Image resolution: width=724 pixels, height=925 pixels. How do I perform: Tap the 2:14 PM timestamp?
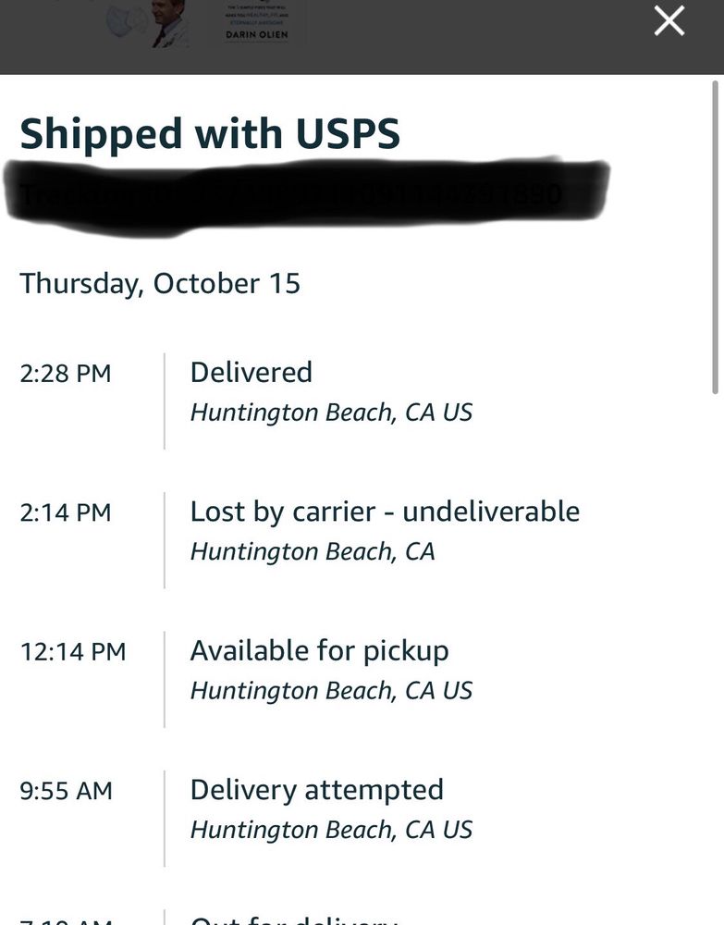66,512
